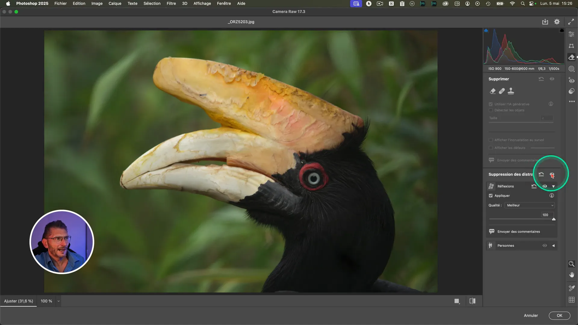Screen dimensions: 578x325
Task: Click the Taille size slider
Action: click(521, 122)
